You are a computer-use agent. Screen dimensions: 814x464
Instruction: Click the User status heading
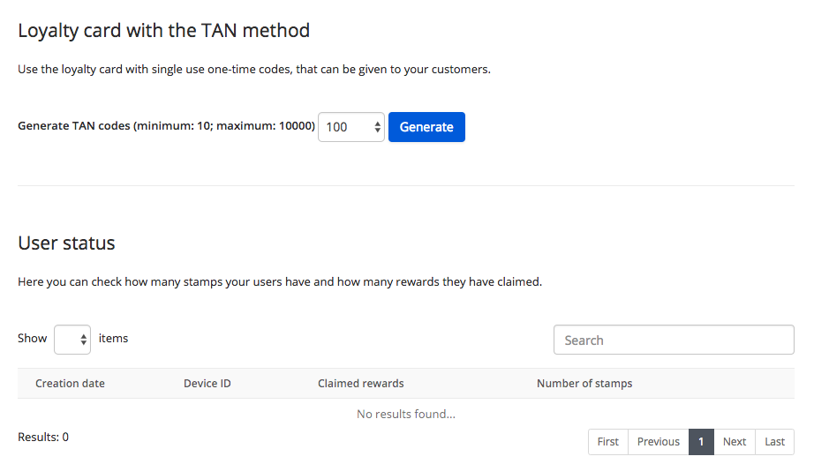click(66, 243)
